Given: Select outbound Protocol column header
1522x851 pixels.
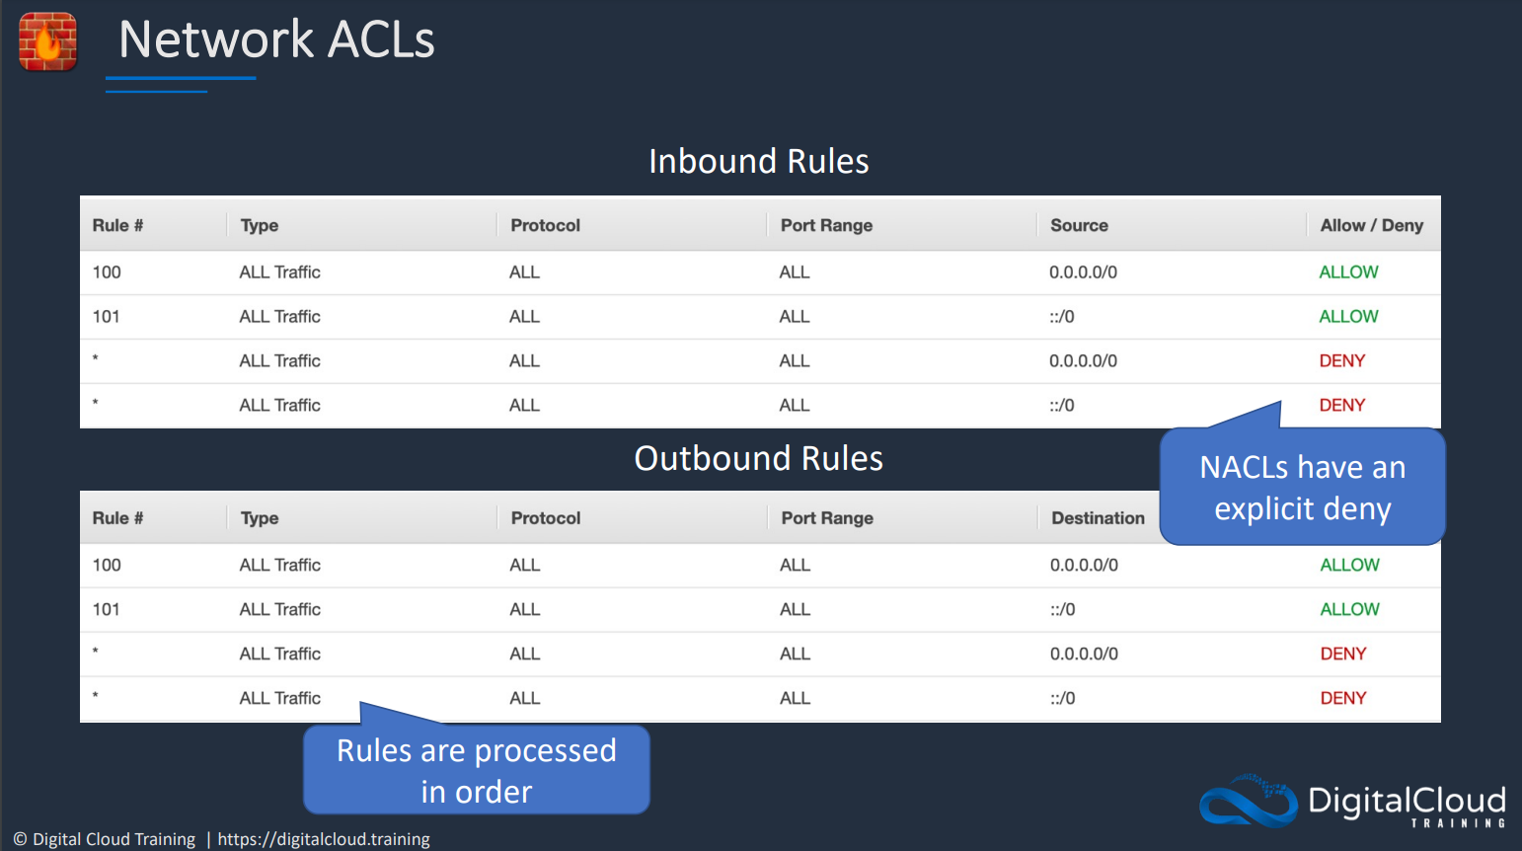Looking at the screenshot, I should (546, 518).
